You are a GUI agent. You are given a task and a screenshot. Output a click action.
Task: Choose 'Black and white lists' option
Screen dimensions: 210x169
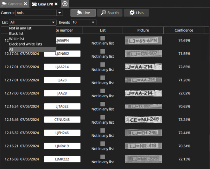(x=26, y=44)
